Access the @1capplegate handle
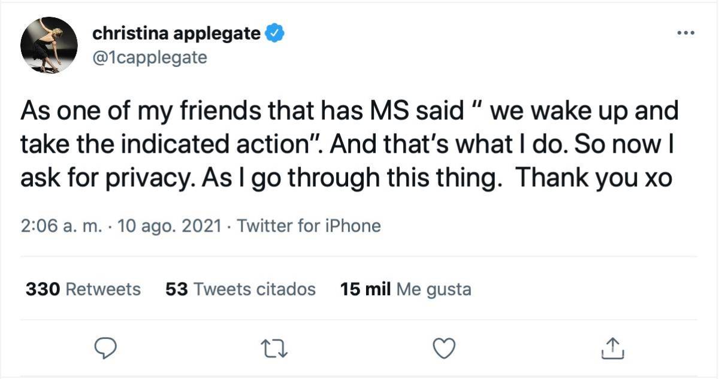This screenshot has width=719, height=379. (x=150, y=57)
